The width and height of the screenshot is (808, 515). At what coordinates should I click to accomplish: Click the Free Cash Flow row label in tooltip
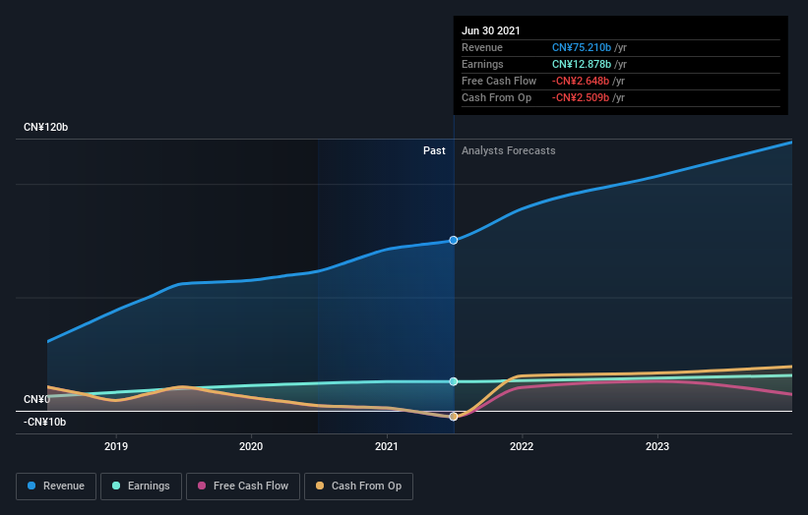(499, 81)
